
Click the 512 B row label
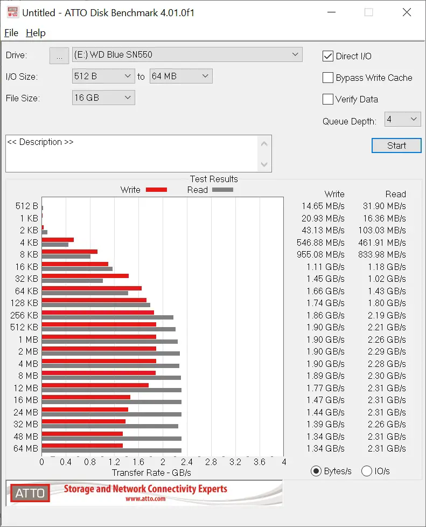[27, 206]
